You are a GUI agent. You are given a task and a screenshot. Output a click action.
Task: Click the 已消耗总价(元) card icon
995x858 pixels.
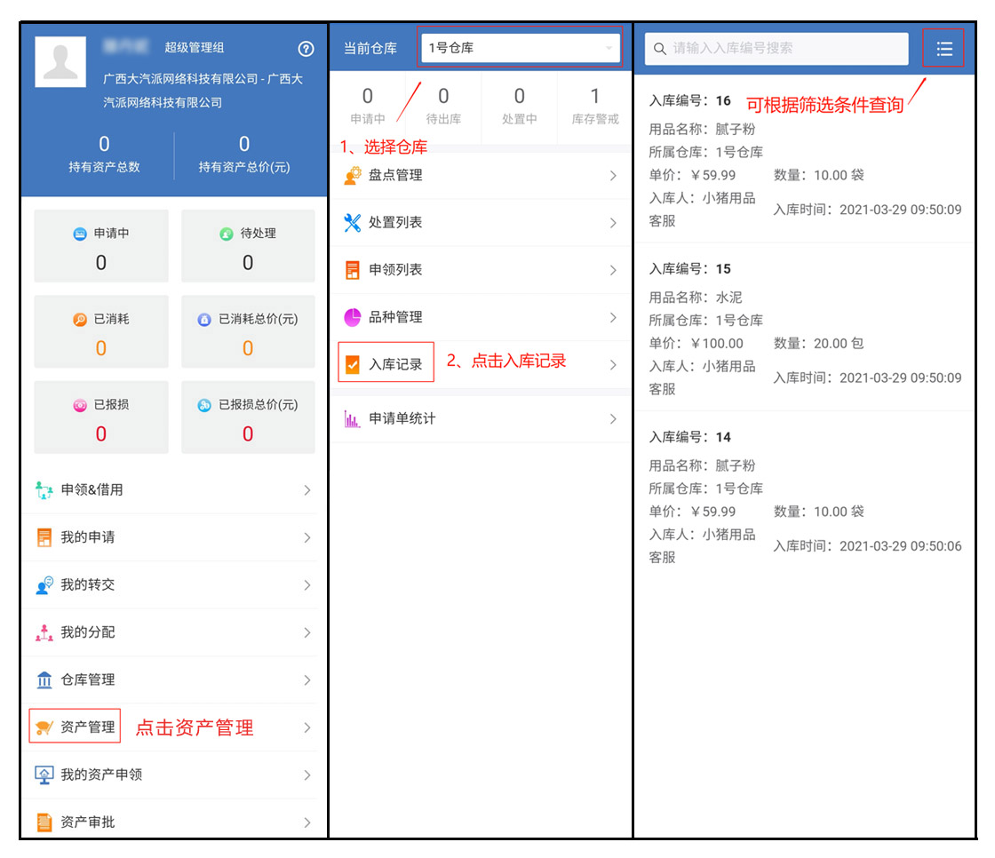point(204,319)
